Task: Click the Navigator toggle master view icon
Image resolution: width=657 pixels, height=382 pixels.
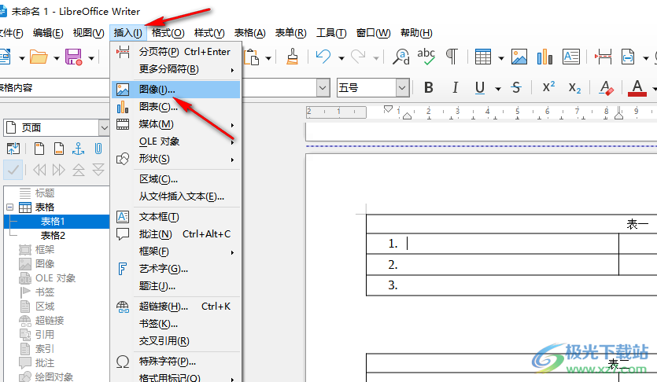Action: pos(13,149)
